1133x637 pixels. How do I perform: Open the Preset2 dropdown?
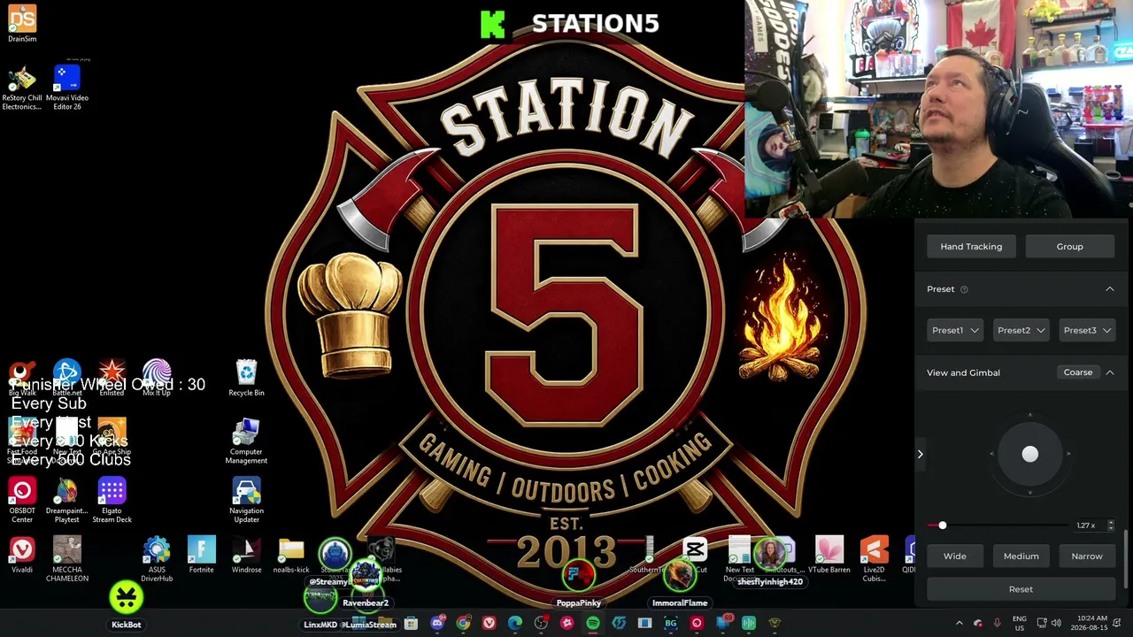(1021, 330)
